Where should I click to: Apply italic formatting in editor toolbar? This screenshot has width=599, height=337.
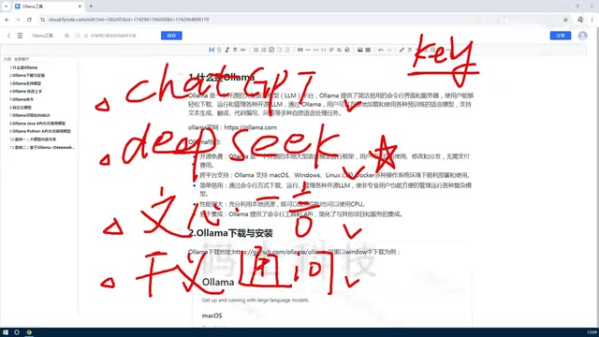[x=227, y=50]
